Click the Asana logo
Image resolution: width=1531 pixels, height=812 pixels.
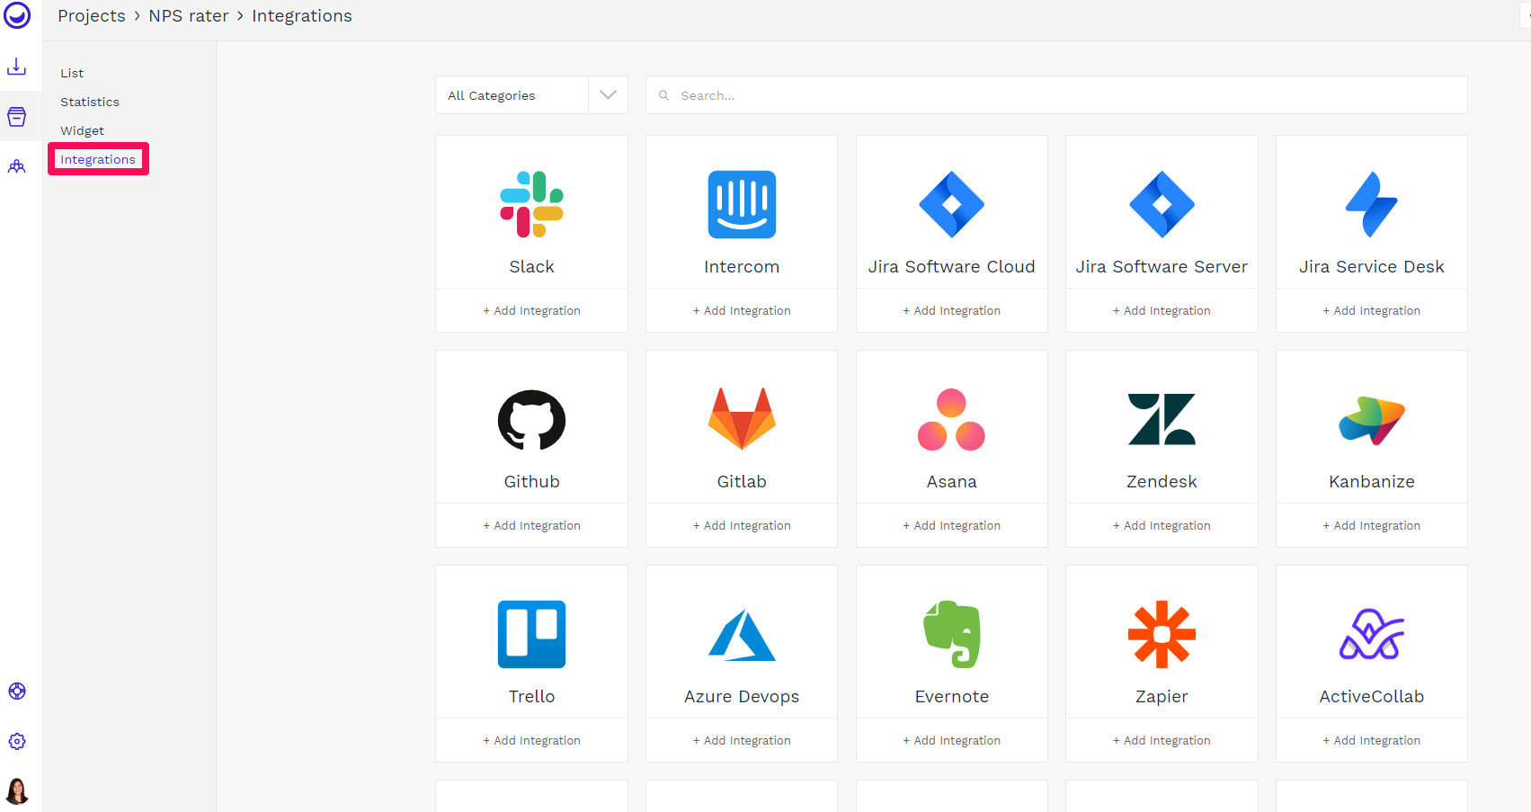pos(951,419)
